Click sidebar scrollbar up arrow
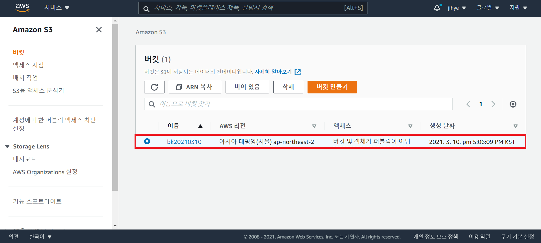 115,21
